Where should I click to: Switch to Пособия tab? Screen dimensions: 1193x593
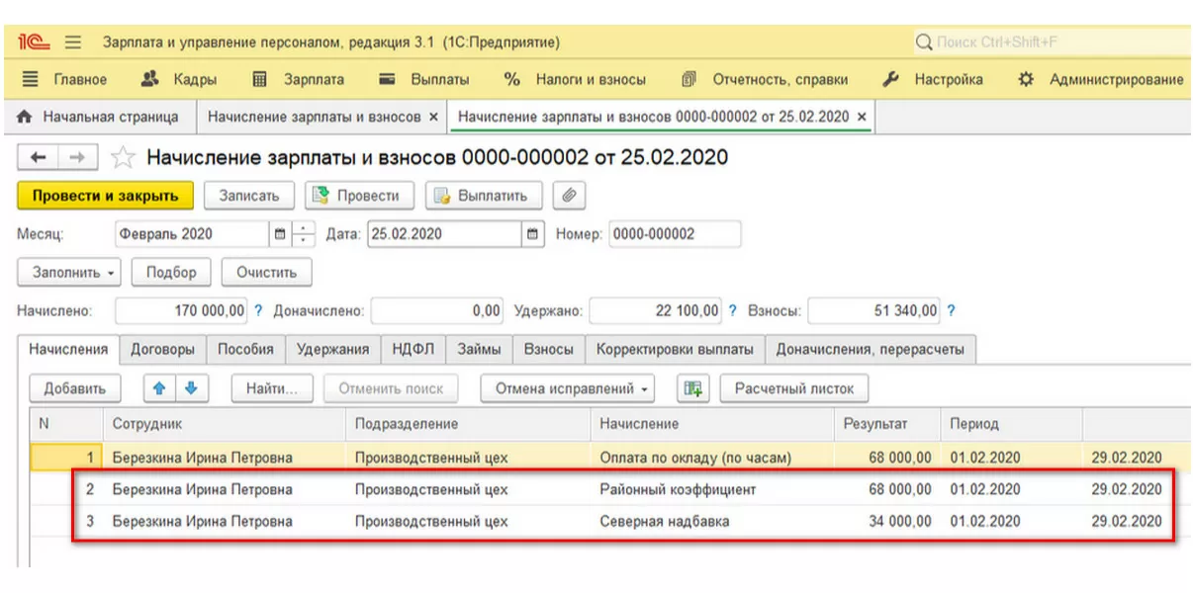(246, 349)
